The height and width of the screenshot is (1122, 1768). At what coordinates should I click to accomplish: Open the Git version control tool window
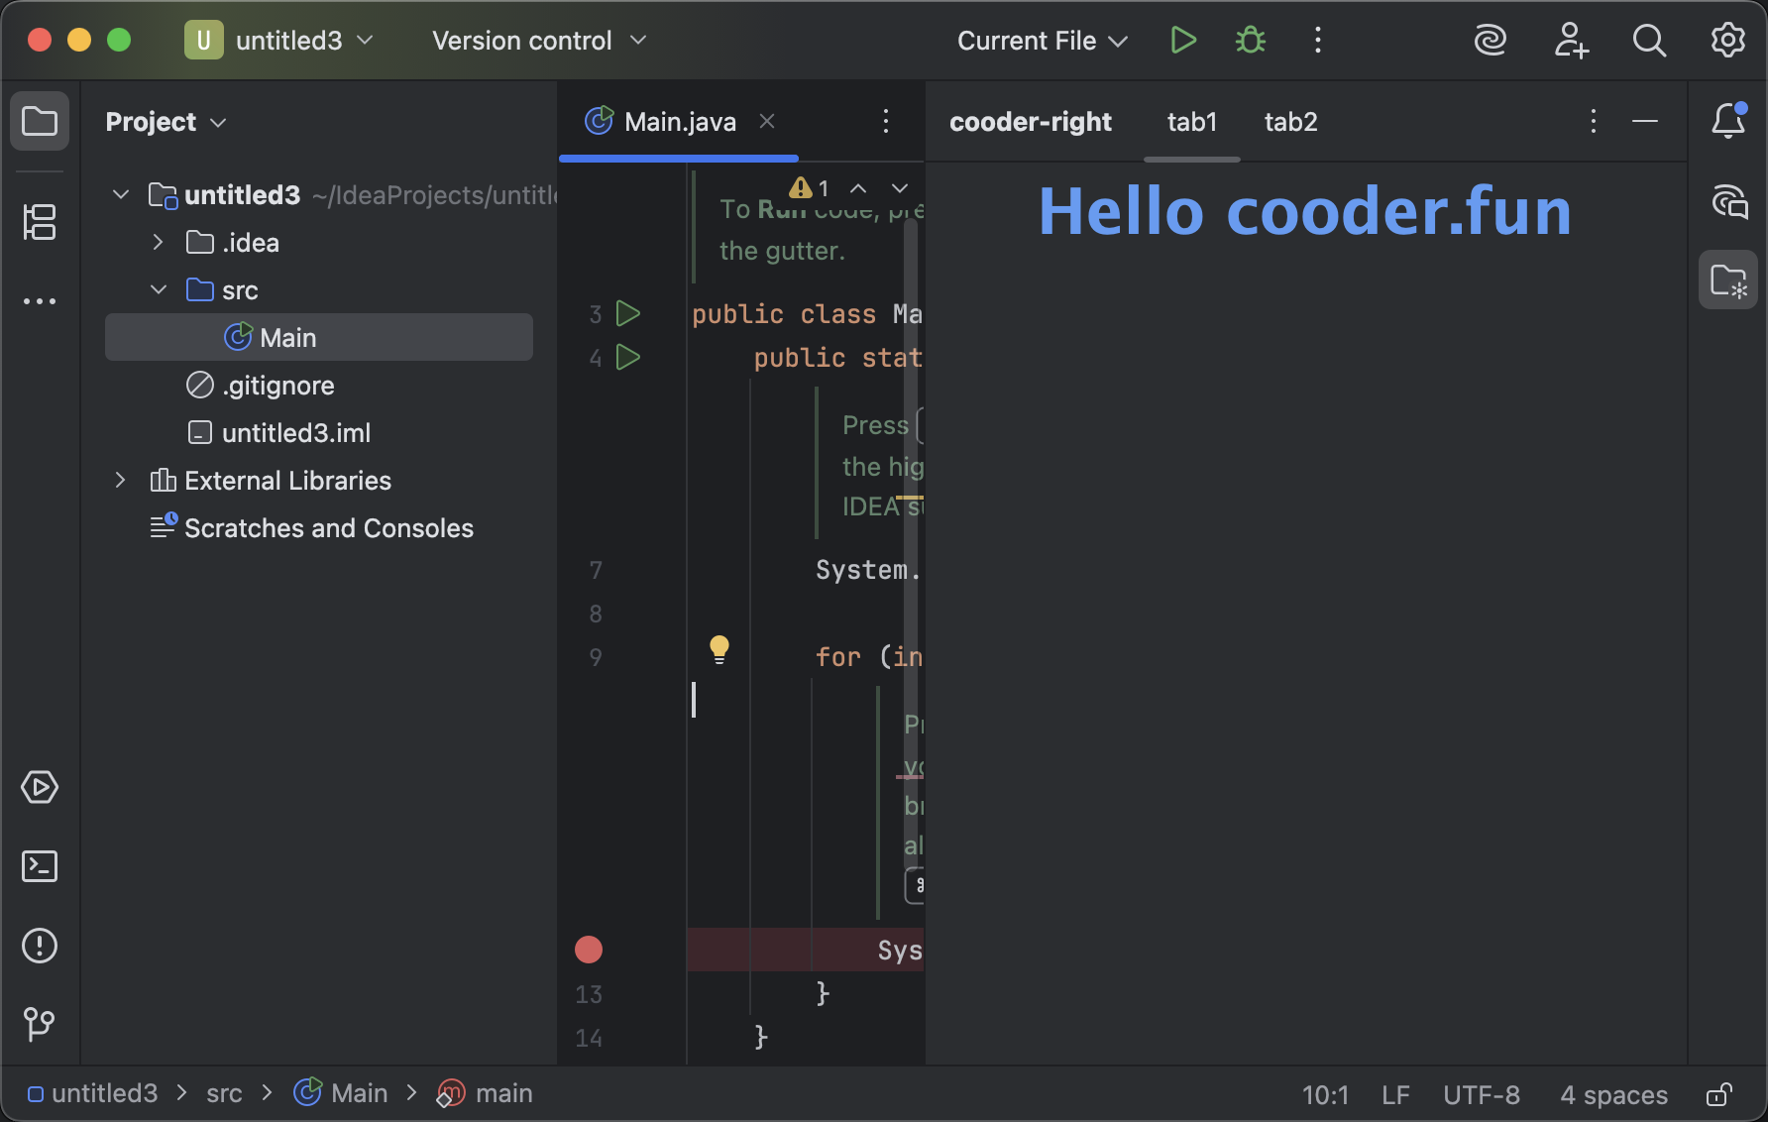click(40, 1024)
